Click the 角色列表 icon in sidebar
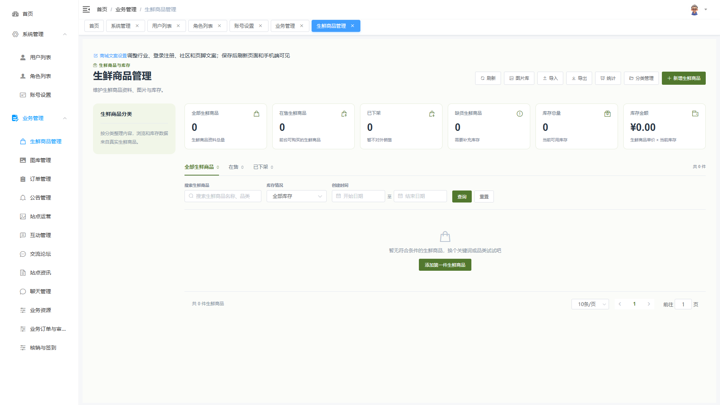720x405 pixels. [x=23, y=76]
